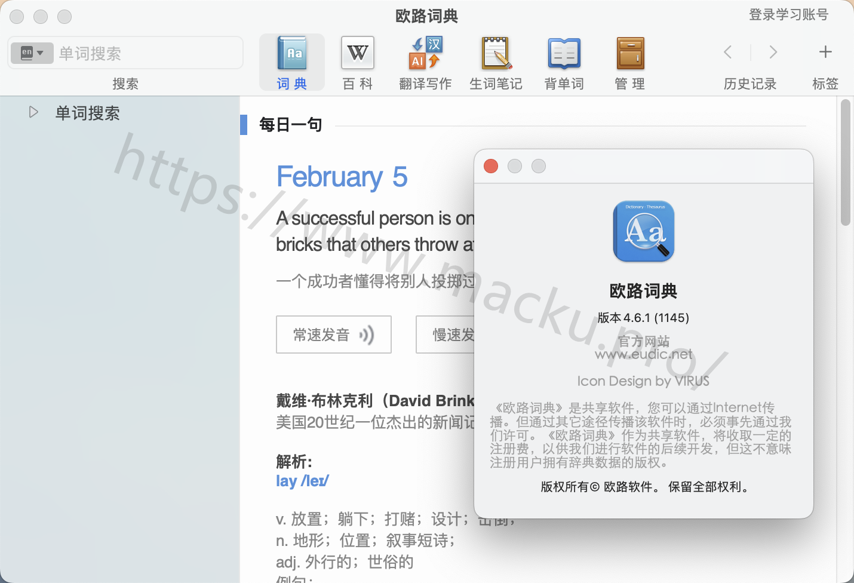Open the lay /leɪ/ word link
The image size is (854, 583).
click(302, 481)
